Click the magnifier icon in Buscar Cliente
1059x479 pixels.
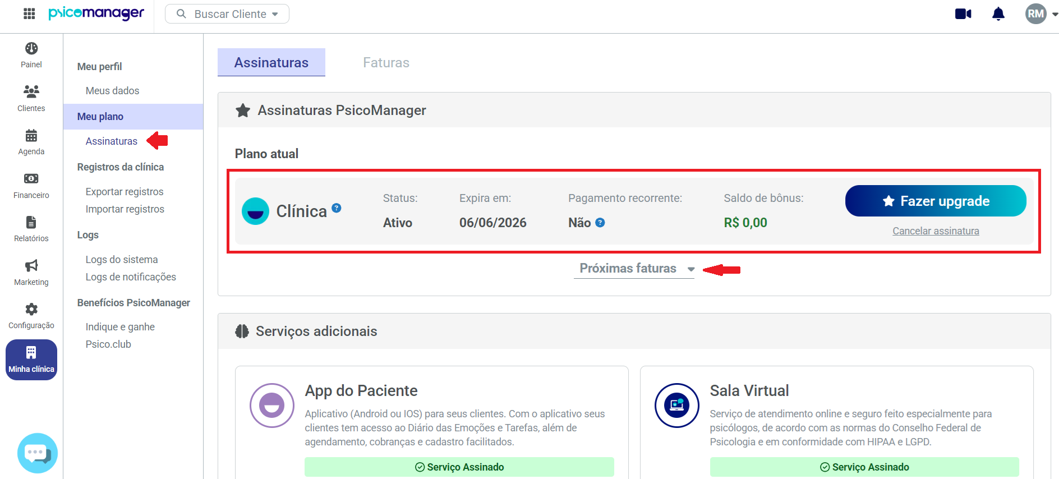pos(181,14)
